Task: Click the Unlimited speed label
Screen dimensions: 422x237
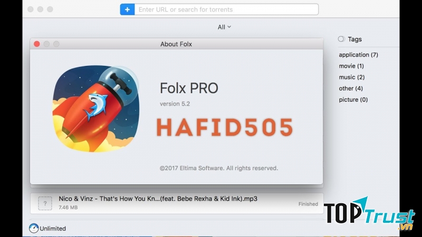Action: coord(53,229)
